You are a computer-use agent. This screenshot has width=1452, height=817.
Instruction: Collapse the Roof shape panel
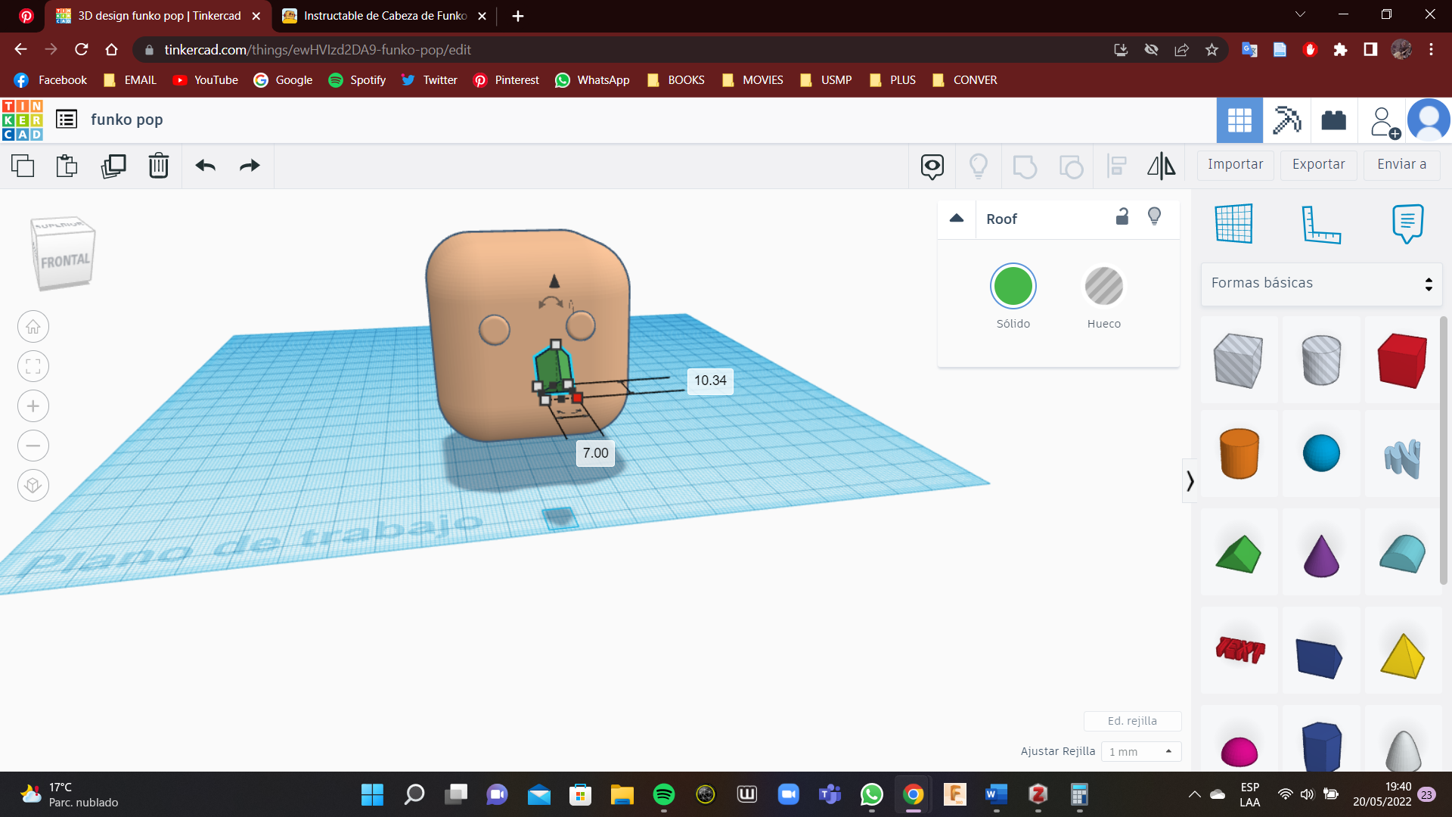[x=957, y=219]
